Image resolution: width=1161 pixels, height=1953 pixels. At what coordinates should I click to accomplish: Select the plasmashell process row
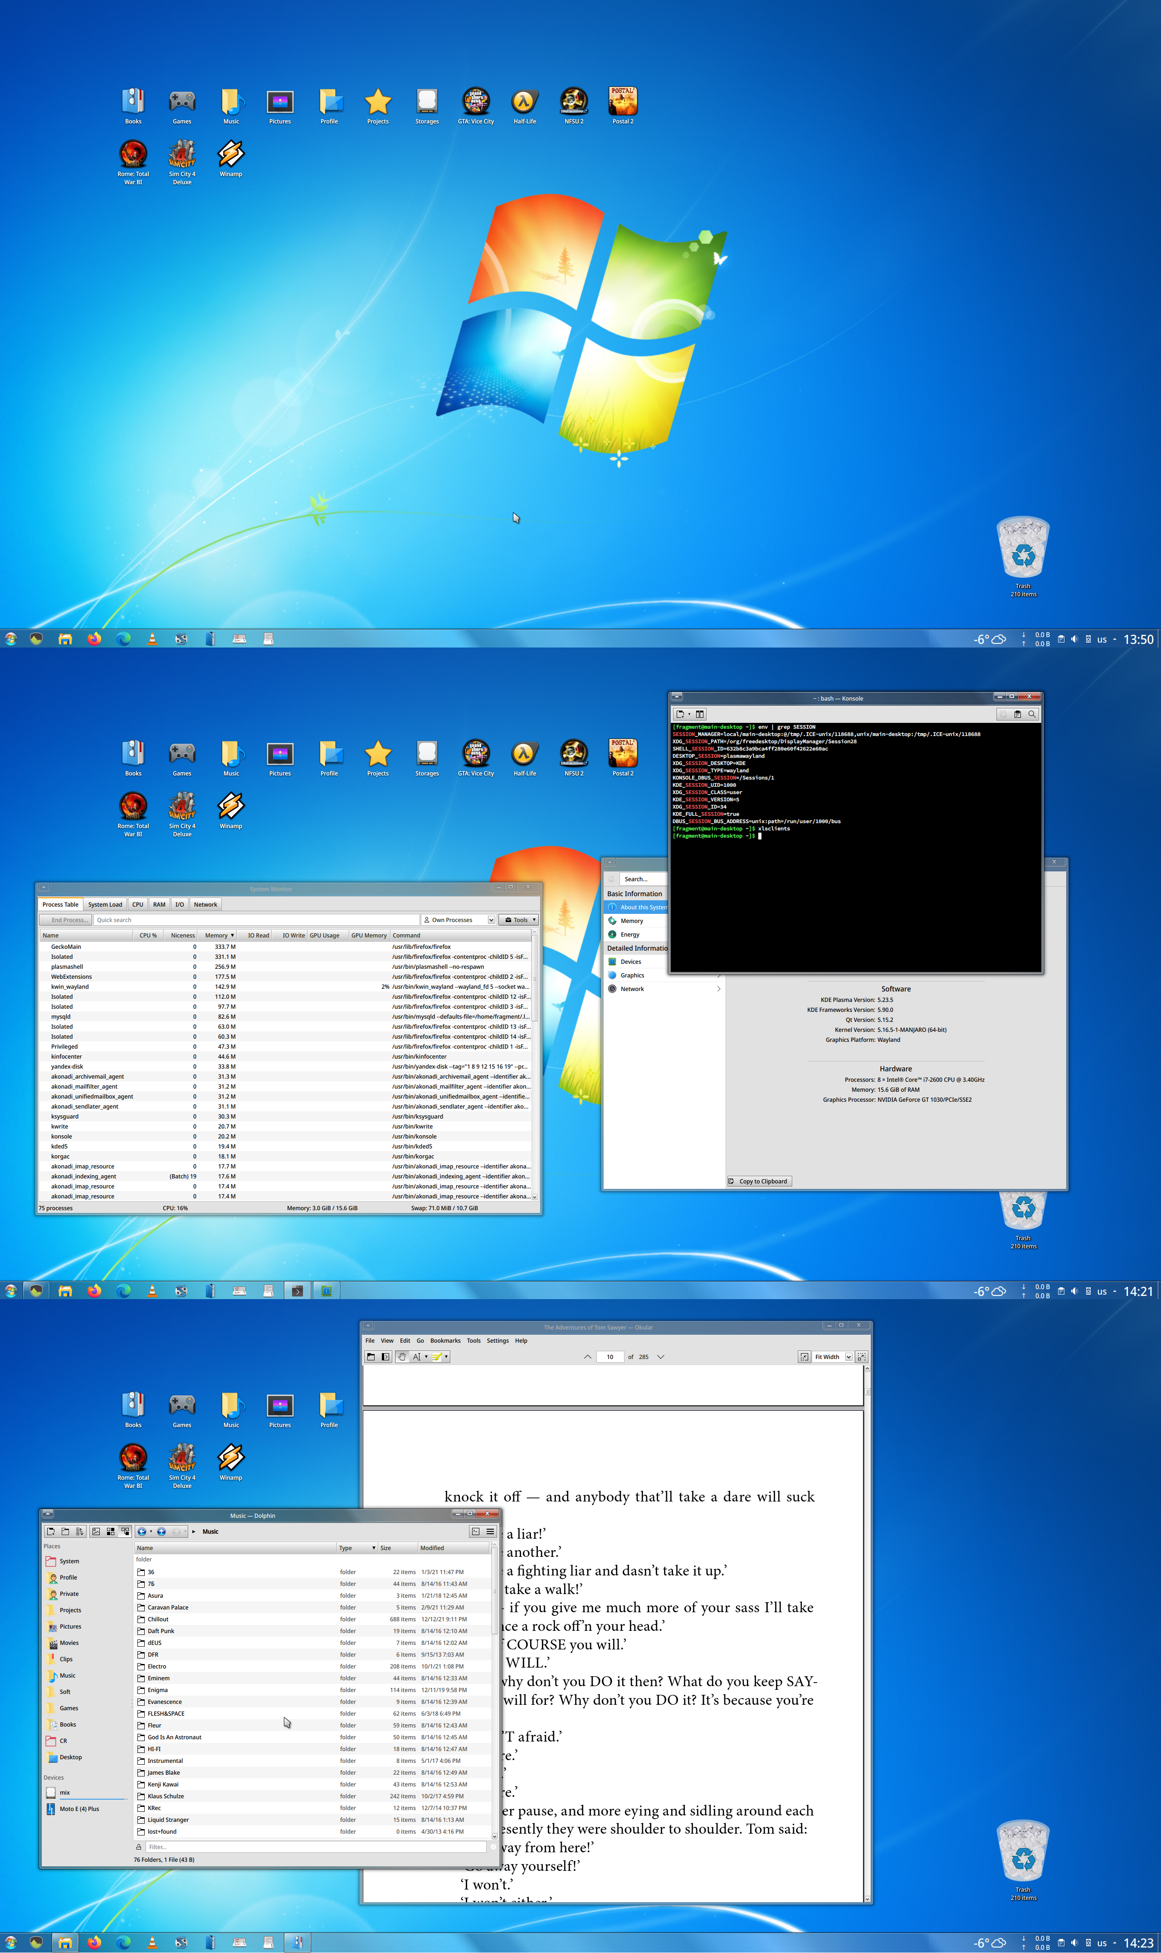286,967
